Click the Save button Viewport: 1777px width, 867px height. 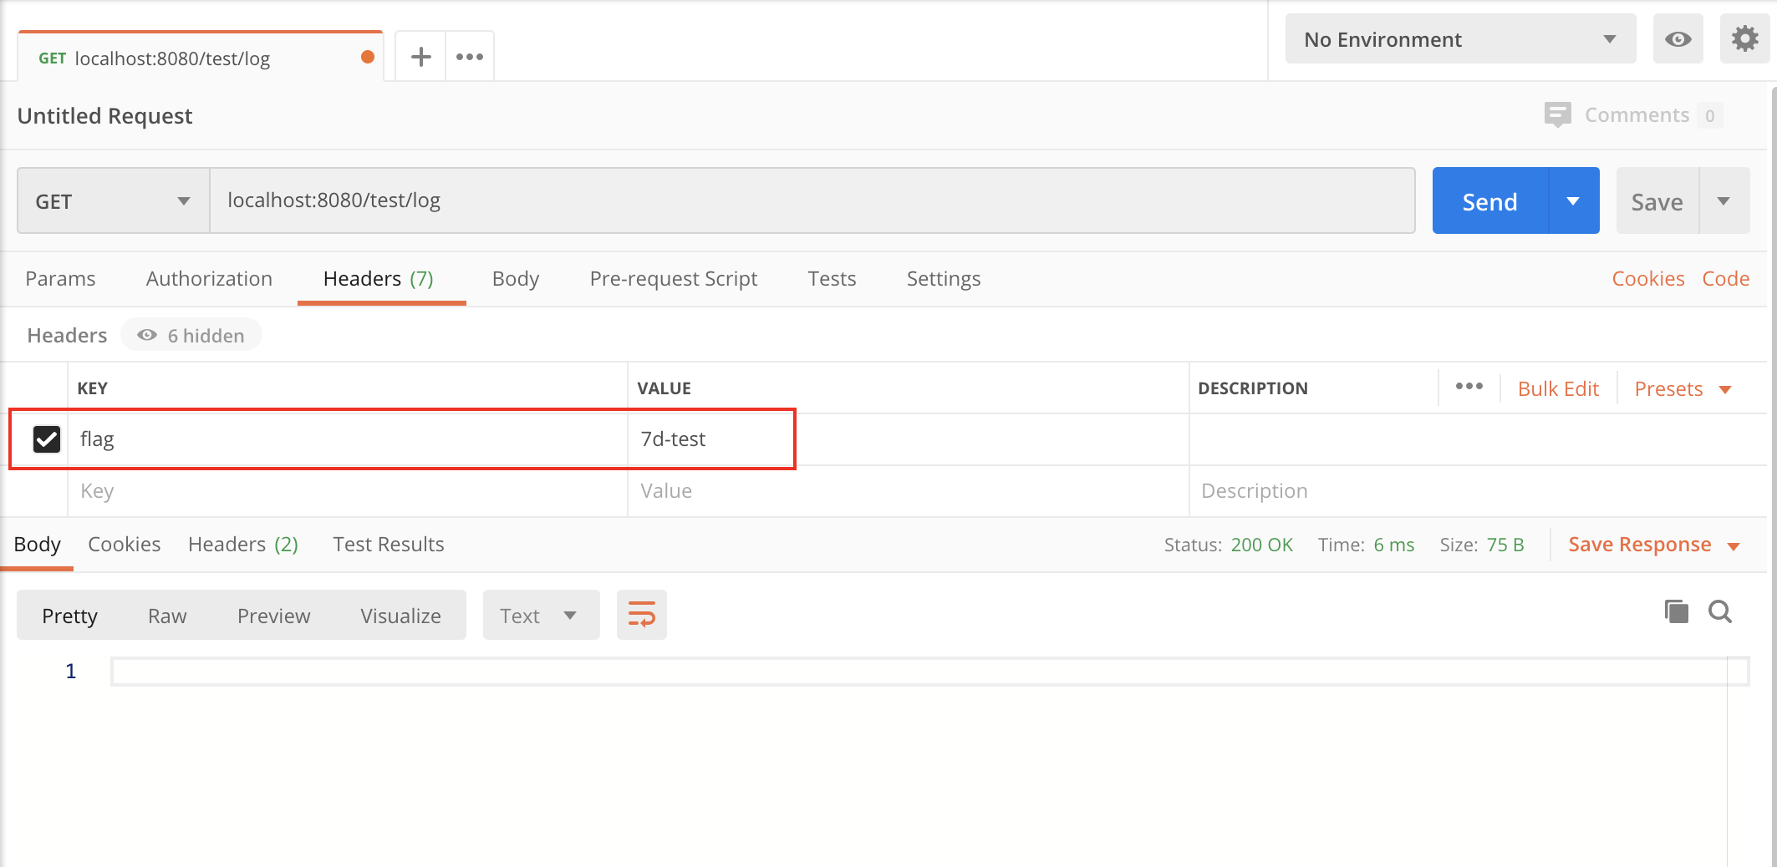pyautogui.click(x=1657, y=200)
